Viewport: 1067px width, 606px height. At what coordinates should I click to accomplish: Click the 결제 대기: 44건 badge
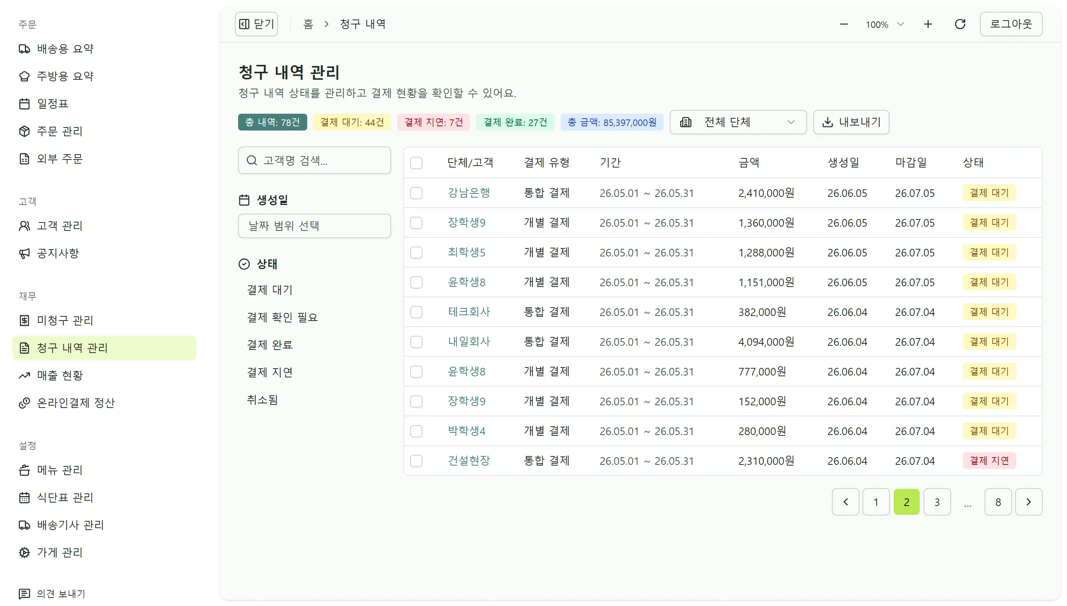tap(352, 122)
